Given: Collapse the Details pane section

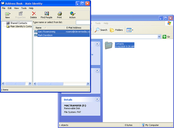Looking at the screenshot, I should (x=97, y=99).
